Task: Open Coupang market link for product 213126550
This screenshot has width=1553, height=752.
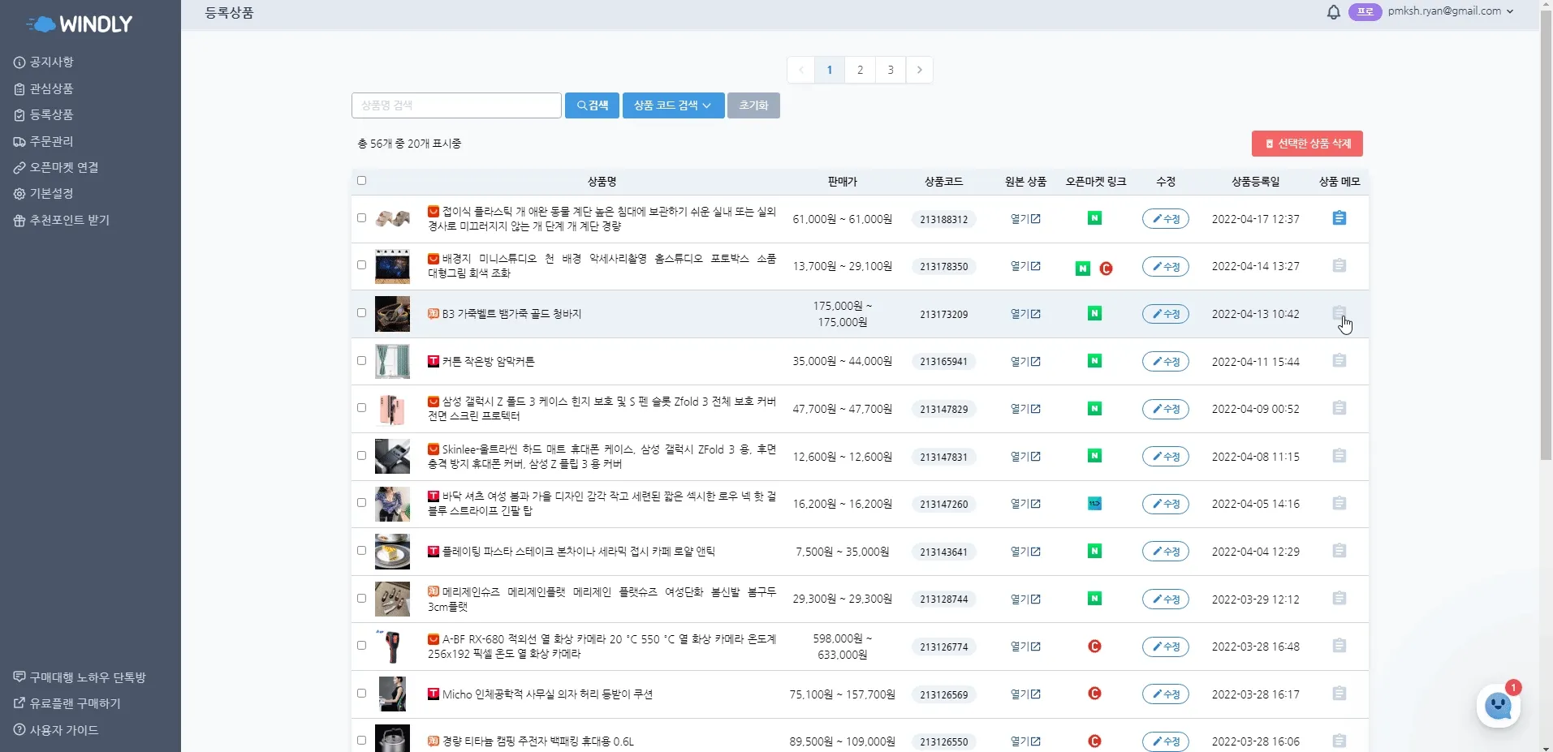Action: tap(1094, 741)
